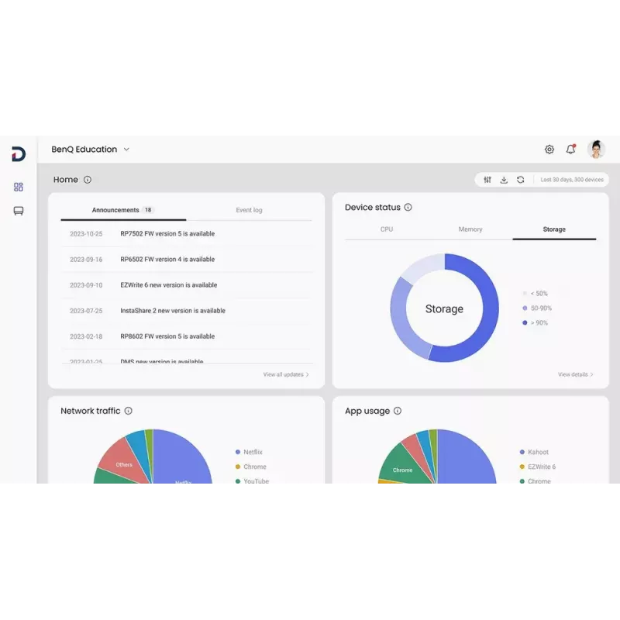Switch to the Event log tab

249,210
